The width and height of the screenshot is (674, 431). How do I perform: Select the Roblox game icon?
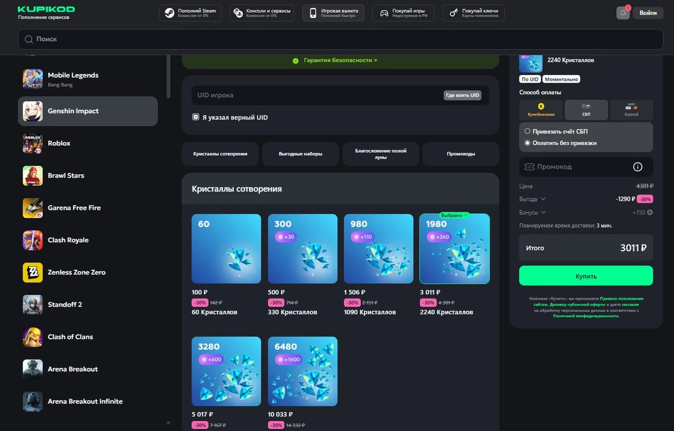(33, 143)
